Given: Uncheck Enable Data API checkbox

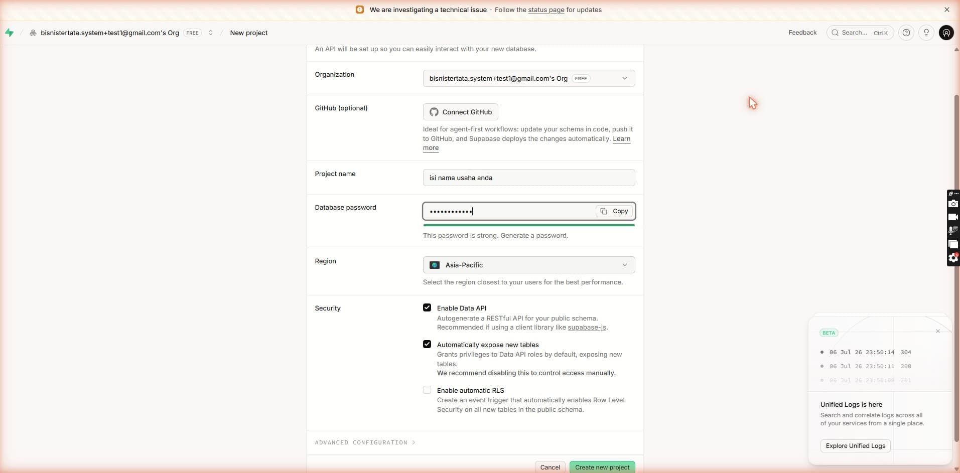Looking at the screenshot, I should coord(427,307).
